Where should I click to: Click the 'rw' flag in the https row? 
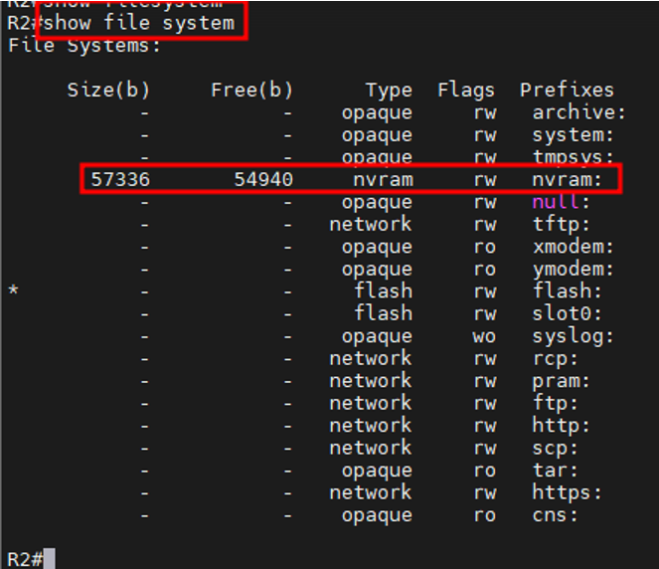pos(485,493)
